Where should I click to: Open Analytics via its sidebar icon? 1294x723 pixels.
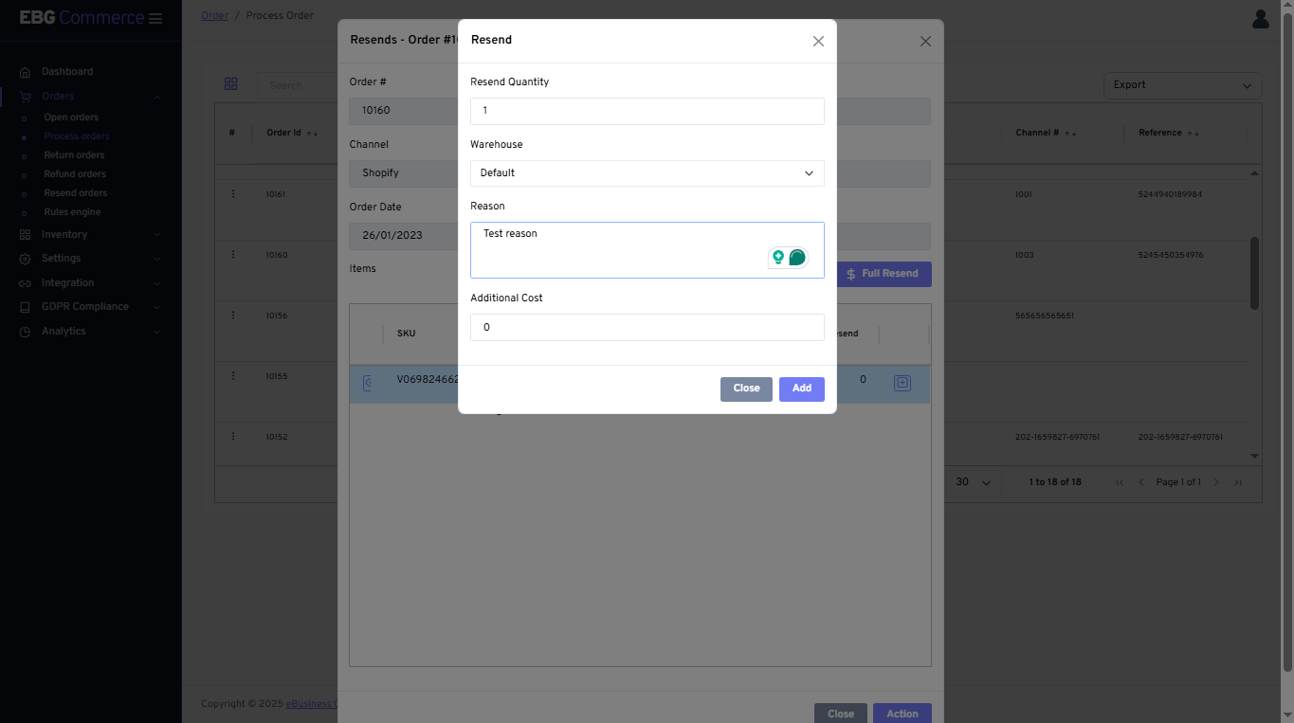point(24,331)
